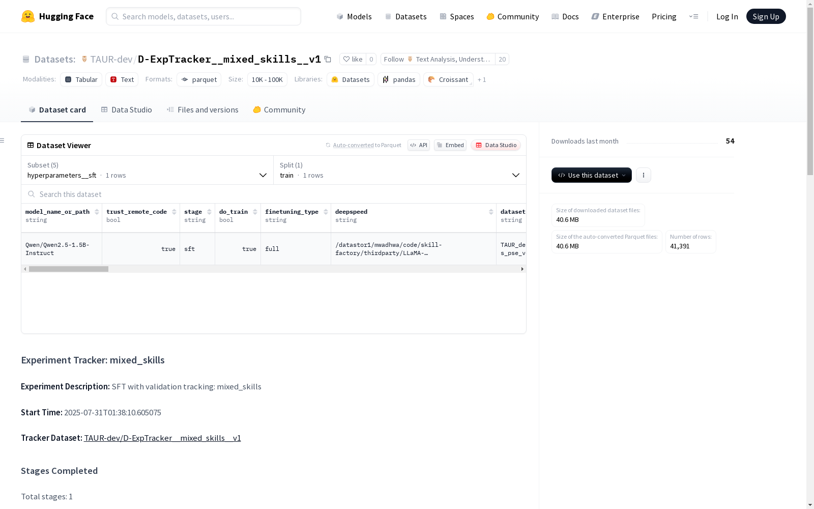Open the TAUR-dev organization link
814x509 pixels.
coord(111,59)
